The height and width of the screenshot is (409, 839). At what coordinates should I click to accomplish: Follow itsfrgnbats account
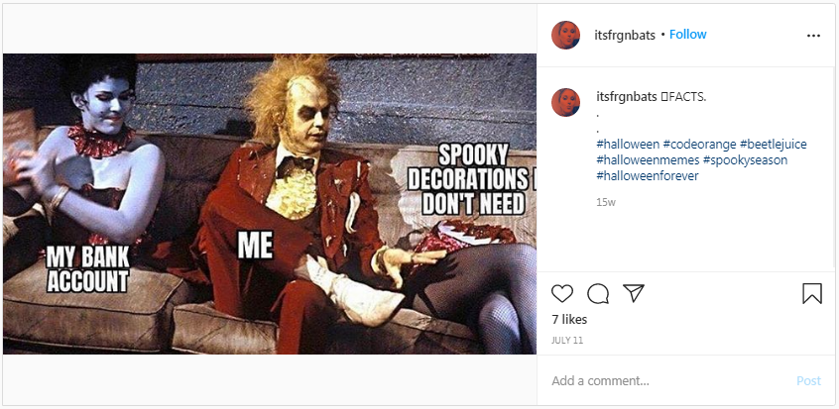(x=687, y=35)
